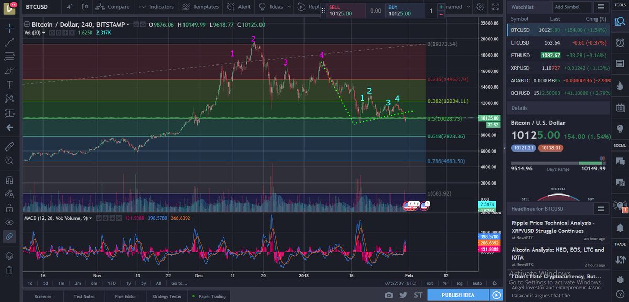This screenshot has height=302, width=629.
Task: Open the watchlist list menu icon
Action: click(601, 7)
